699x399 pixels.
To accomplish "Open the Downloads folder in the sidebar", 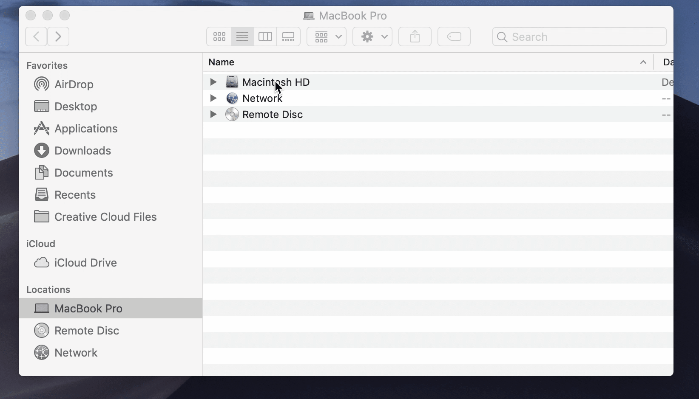I will pyautogui.click(x=83, y=151).
